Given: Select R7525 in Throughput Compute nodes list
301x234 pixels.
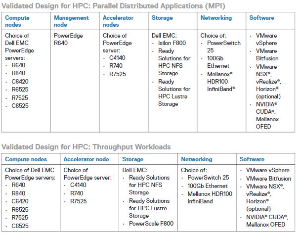Looking at the screenshot, I should (20, 218).
